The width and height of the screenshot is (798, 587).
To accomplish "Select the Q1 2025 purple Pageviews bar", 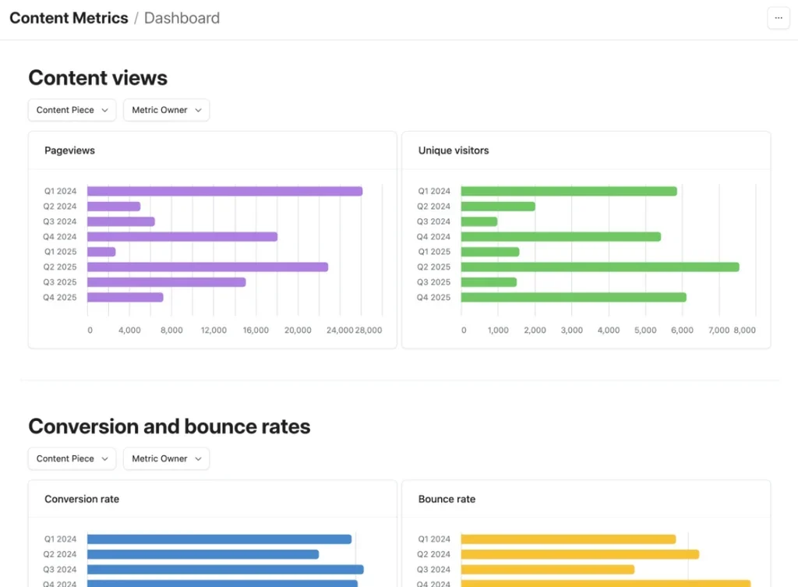I will [101, 252].
